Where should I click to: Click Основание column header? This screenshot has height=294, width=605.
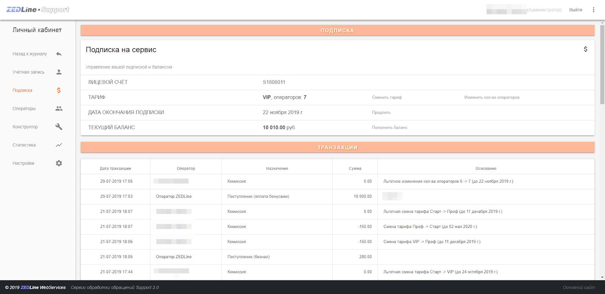pyautogui.click(x=486, y=168)
